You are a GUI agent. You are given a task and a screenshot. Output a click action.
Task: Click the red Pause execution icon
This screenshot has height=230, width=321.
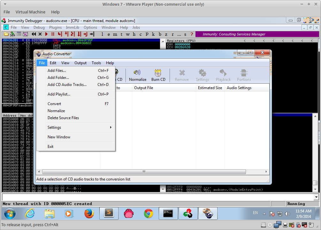point(53,34)
